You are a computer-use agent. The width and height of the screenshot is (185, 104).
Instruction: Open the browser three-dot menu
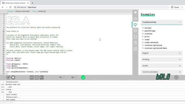182,7
